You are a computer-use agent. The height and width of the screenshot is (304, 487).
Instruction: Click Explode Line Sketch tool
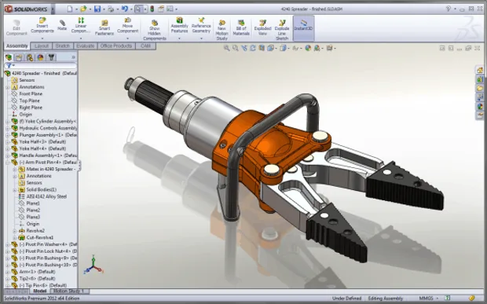tap(282, 30)
